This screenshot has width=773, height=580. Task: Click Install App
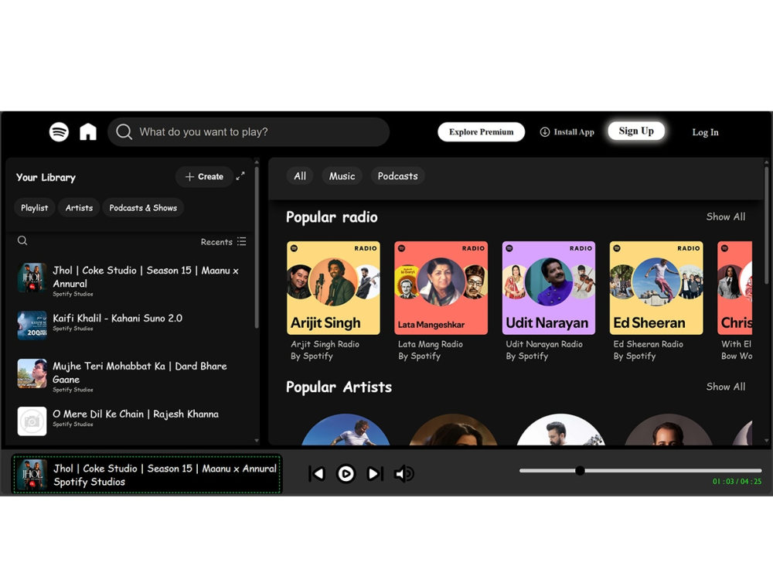tap(567, 131)
